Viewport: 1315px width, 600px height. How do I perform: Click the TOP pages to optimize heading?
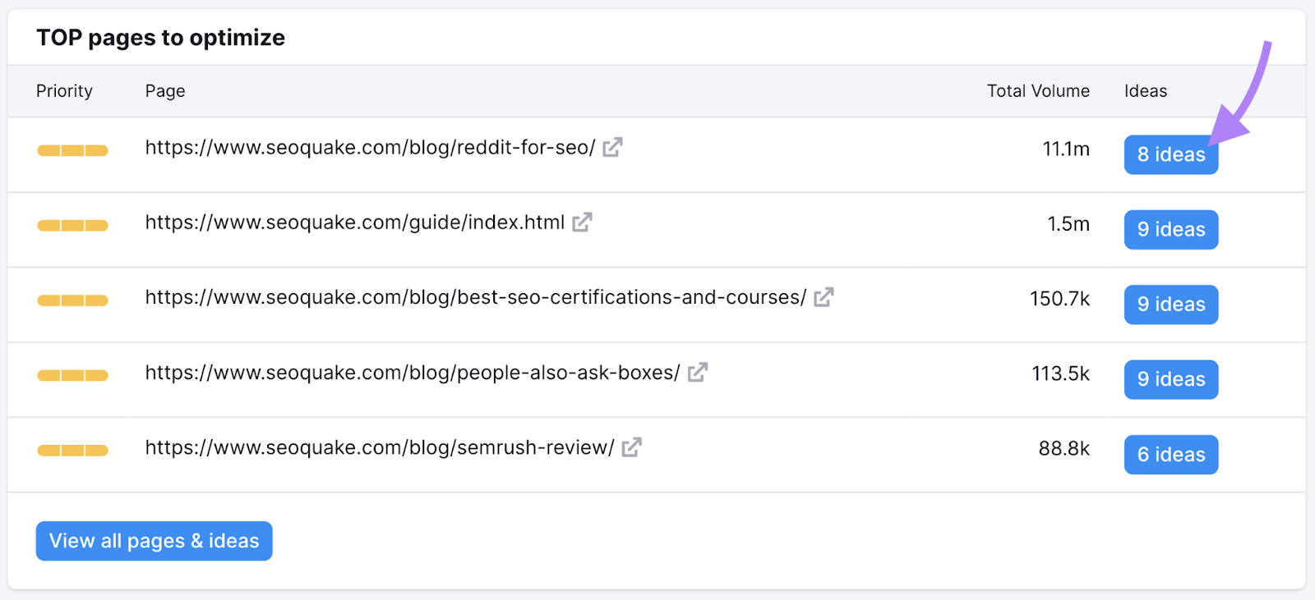point(161,38)
